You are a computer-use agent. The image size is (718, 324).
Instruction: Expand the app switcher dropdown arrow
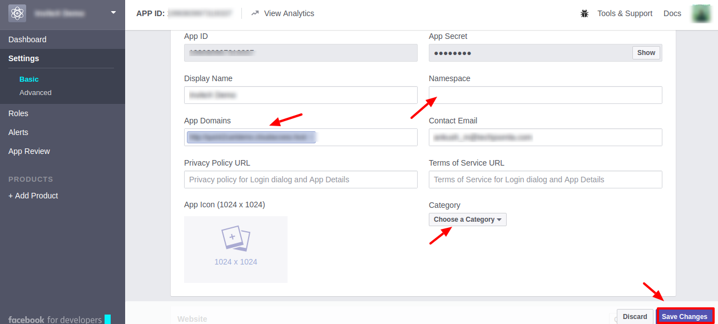click(x=113, y=12)
